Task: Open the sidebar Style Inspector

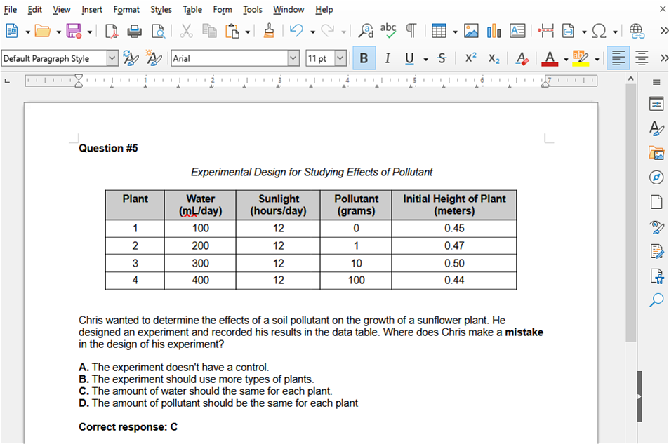Action: [656, 227]
